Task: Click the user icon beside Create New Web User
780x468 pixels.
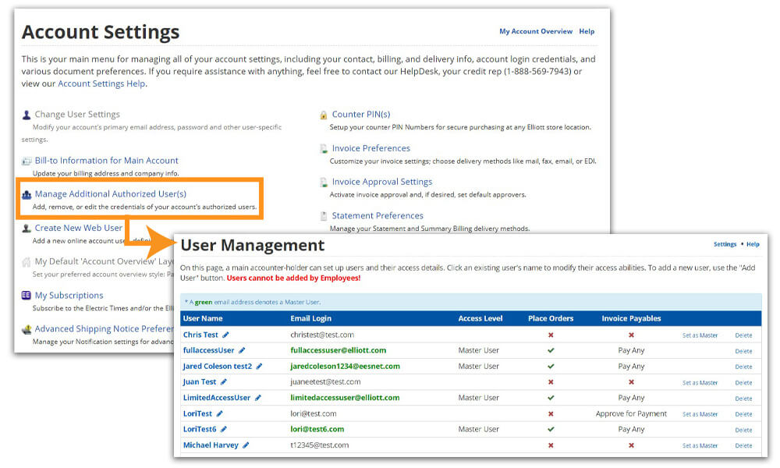Action: tap(27, 228)
